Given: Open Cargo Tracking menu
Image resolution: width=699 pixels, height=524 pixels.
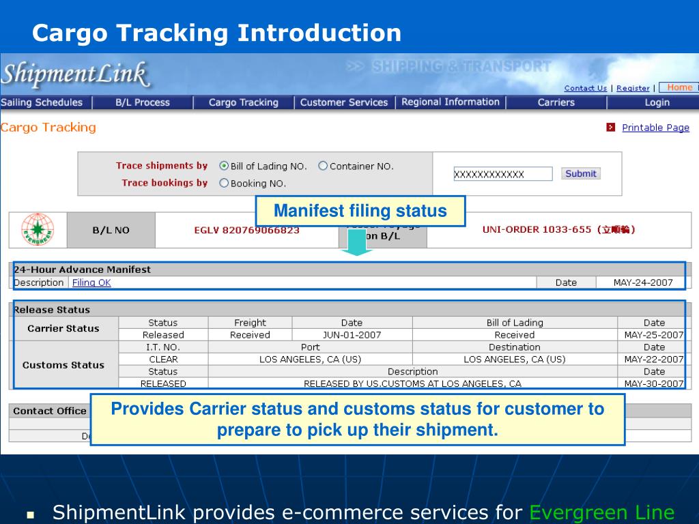Looking at the screenshot, I should 244,102.
